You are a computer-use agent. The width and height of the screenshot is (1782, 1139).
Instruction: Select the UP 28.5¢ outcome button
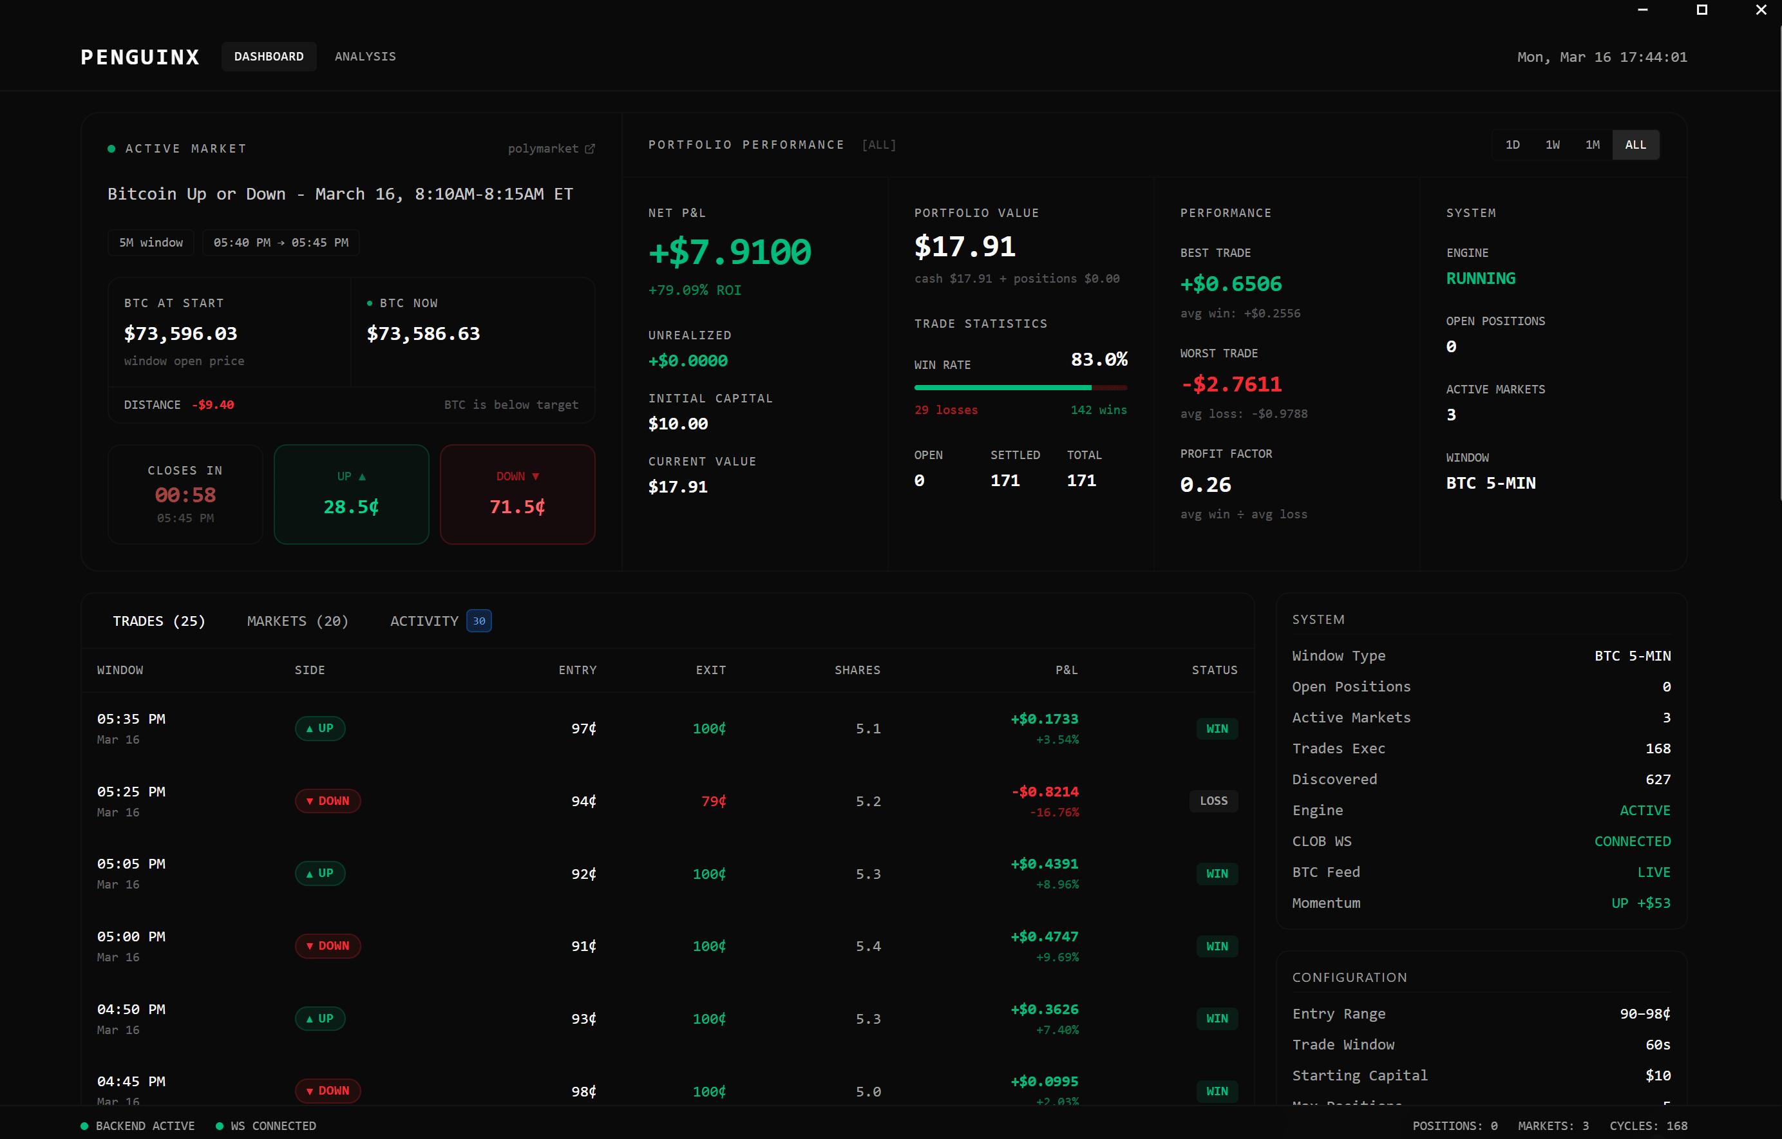tap(351, 494)
